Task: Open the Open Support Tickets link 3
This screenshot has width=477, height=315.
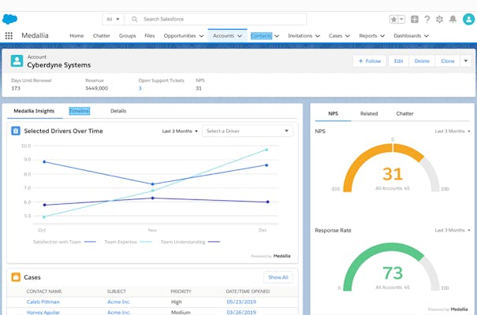Action: [x=140, y=88]
